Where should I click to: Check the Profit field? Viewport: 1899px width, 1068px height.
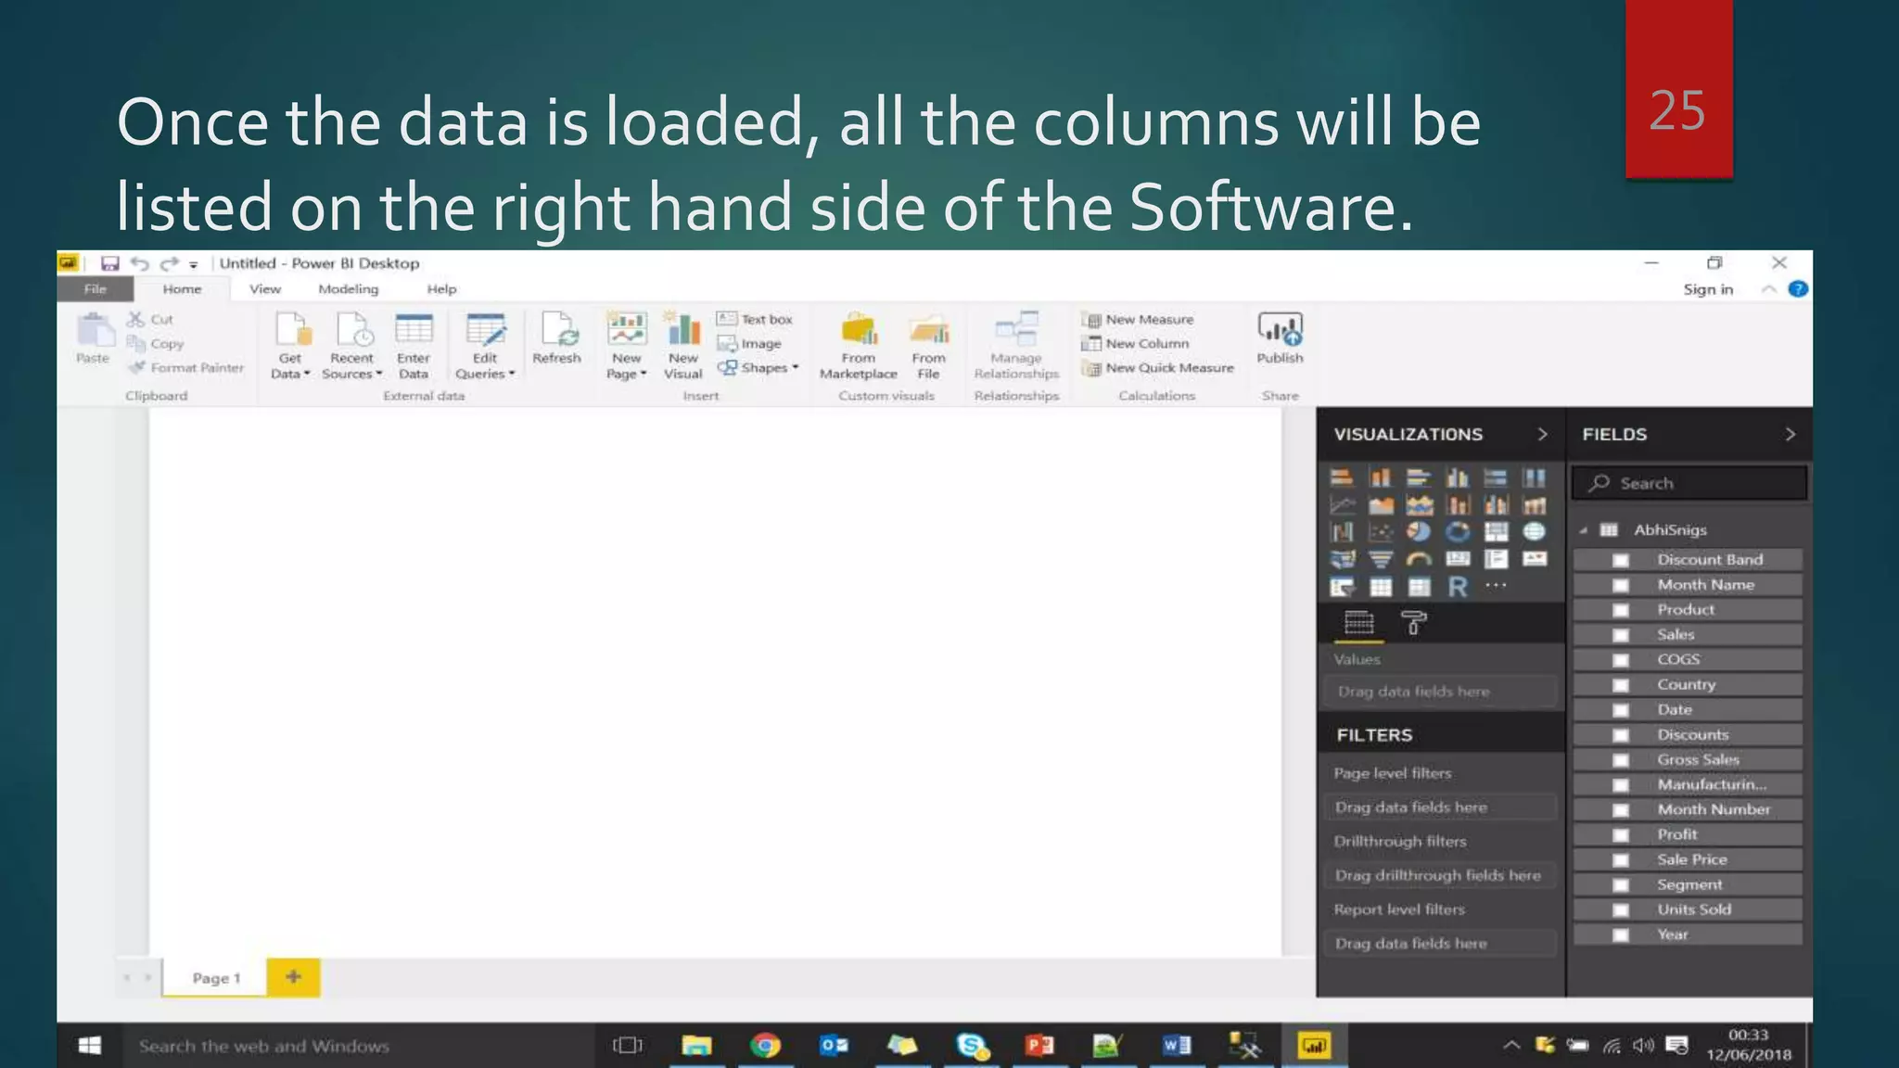pos(1621,835)
